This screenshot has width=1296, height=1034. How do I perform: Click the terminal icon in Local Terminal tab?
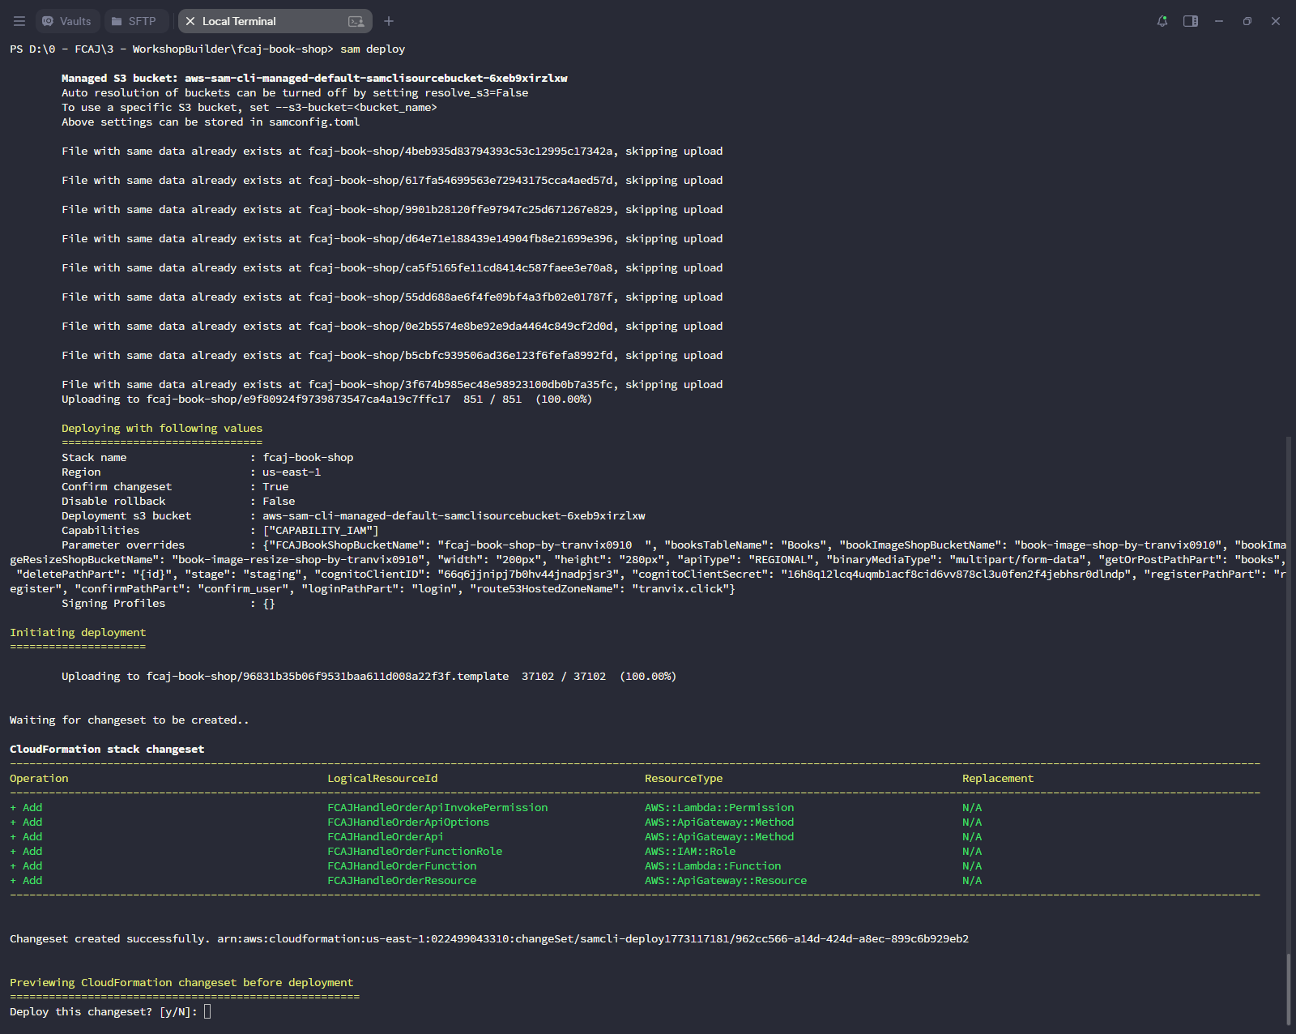click(356, 21)
